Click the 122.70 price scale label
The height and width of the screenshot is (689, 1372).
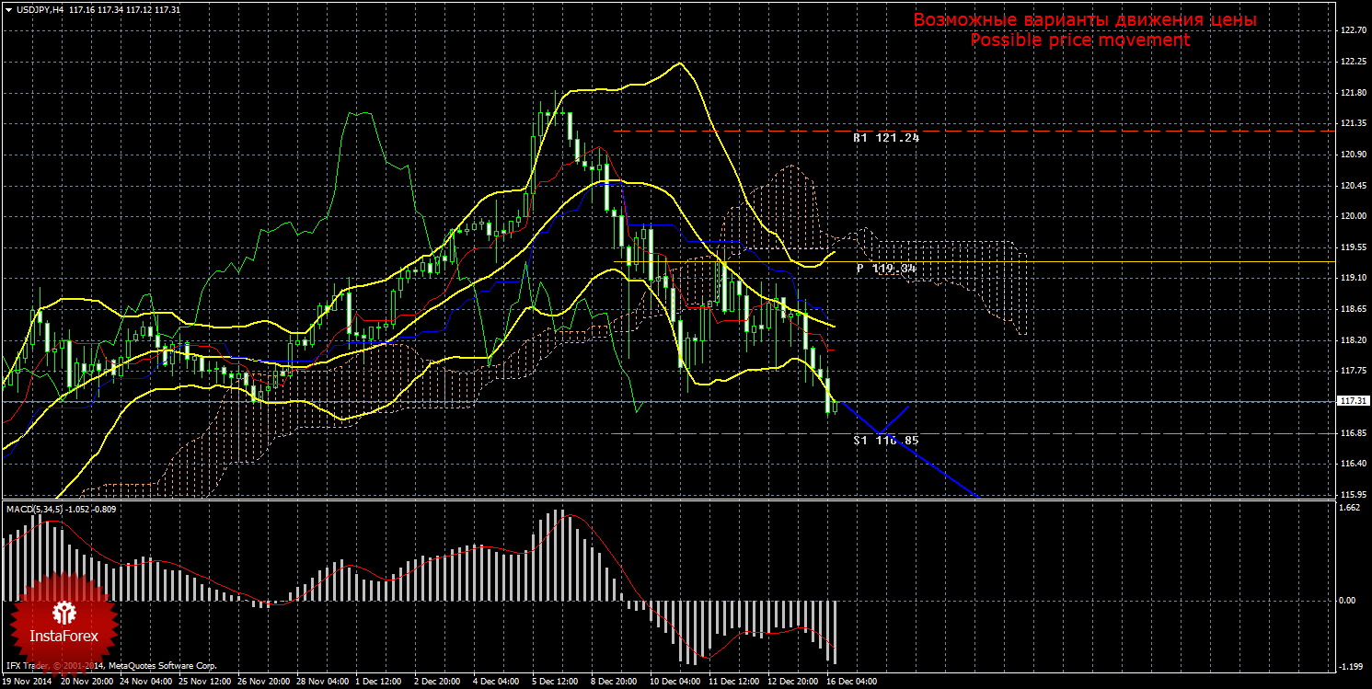pyautogui.click(x=1351, y=30)
